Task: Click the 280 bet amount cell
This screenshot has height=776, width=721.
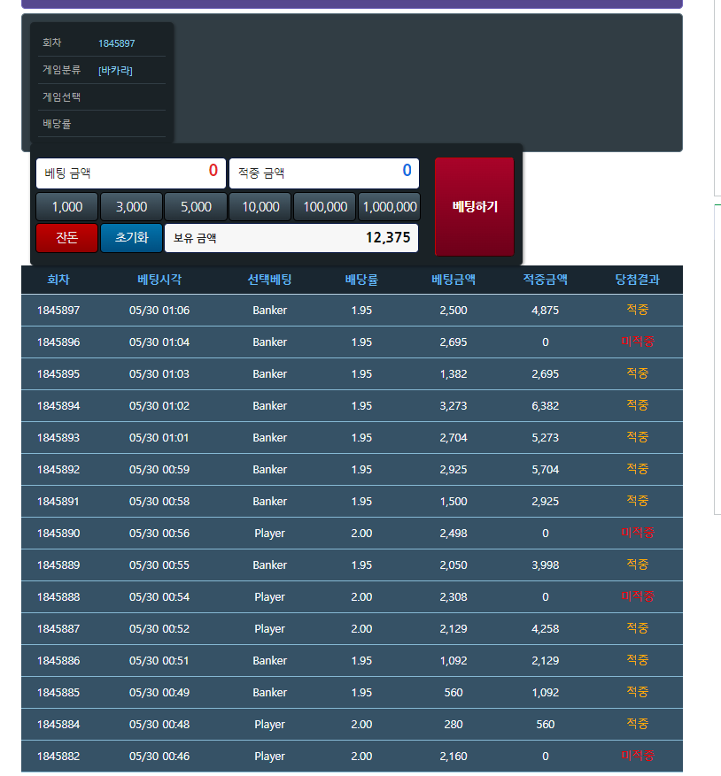Action: point(454,725)
